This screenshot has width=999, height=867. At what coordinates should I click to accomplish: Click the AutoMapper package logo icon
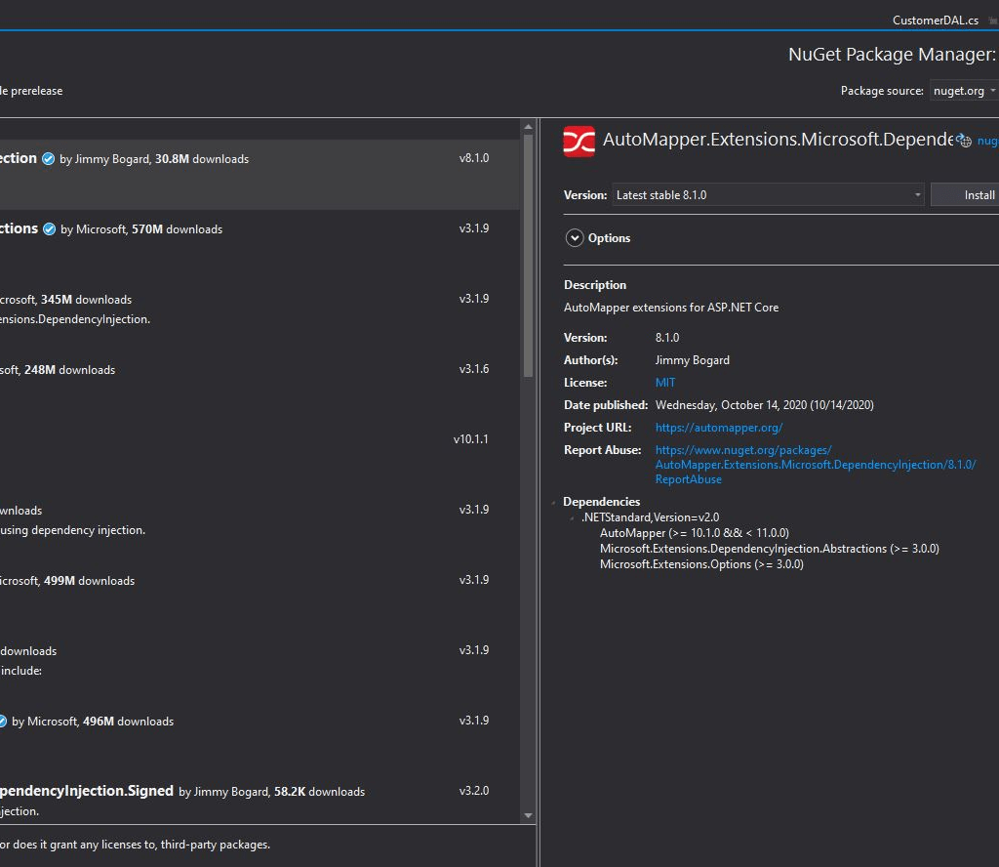point(579,142)
